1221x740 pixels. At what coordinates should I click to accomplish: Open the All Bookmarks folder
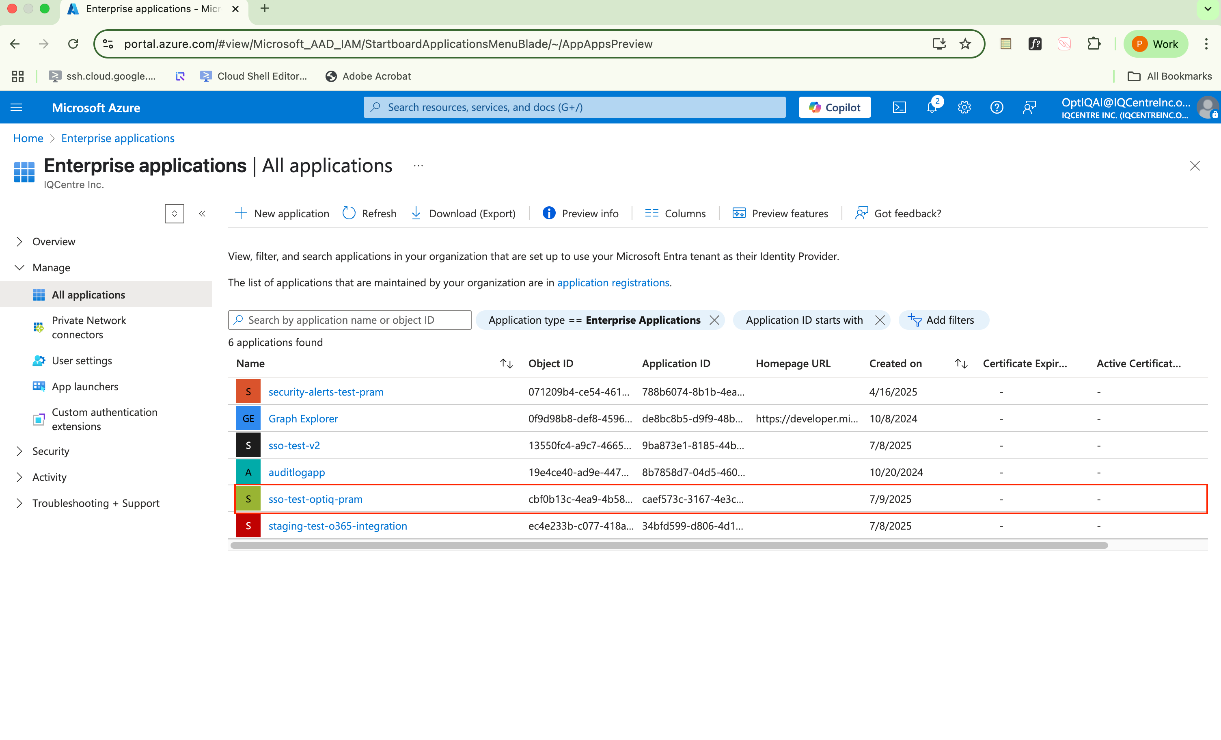tap(1169, 76)
